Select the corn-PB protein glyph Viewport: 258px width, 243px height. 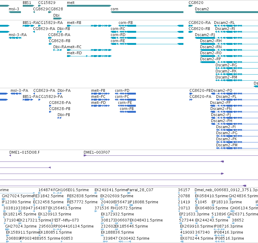[x=128, y=112]
